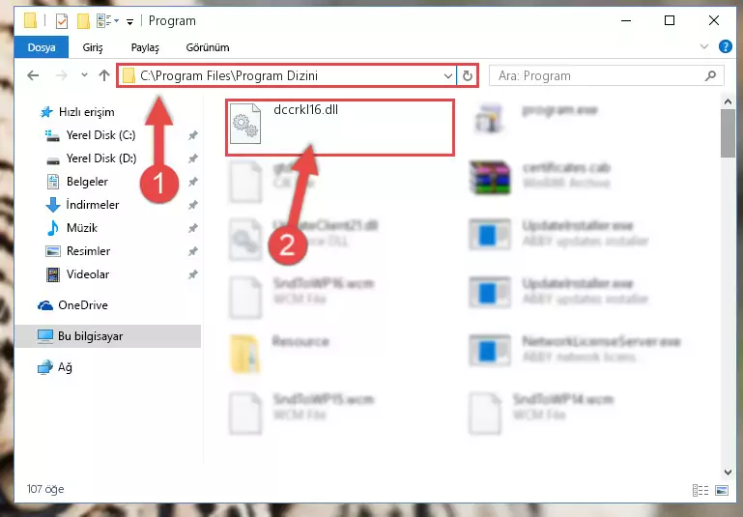Switch to the Giriş ribbon tab
Viewport: 743px width, 517px height.
pos(93,47)
